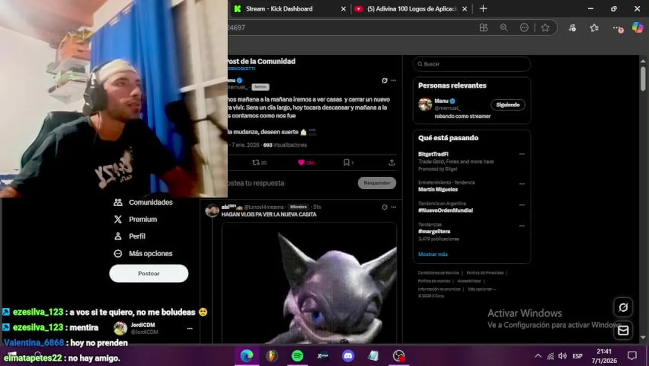
Task: Open the network icon in system tray
Action: [550, 356]
